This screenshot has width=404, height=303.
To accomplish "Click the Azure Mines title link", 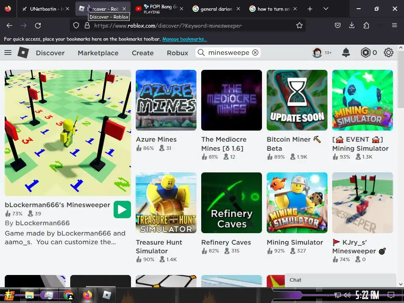I will (156, 139).
